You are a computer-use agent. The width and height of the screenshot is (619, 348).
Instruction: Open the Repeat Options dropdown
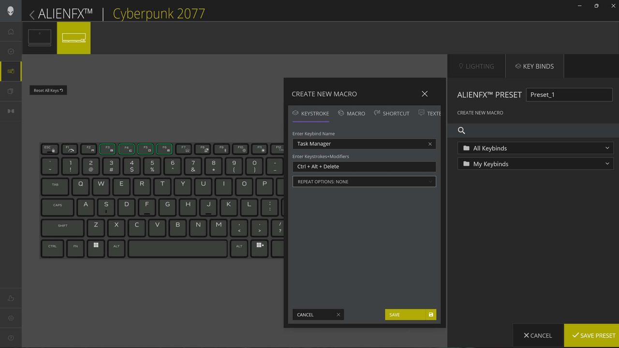(364, 182)
